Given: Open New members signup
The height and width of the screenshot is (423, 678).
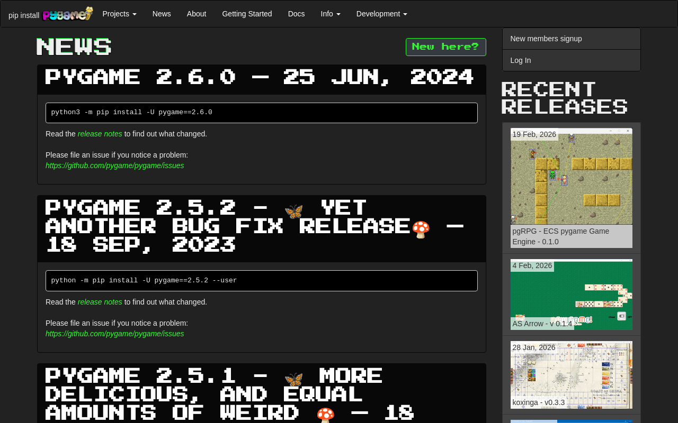Looking at the screenshot, I should 572,39.
